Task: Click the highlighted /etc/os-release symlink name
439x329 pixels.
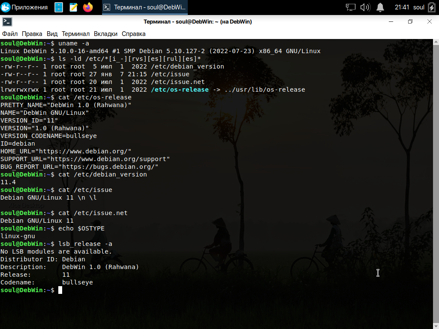Action: point(180,90)
